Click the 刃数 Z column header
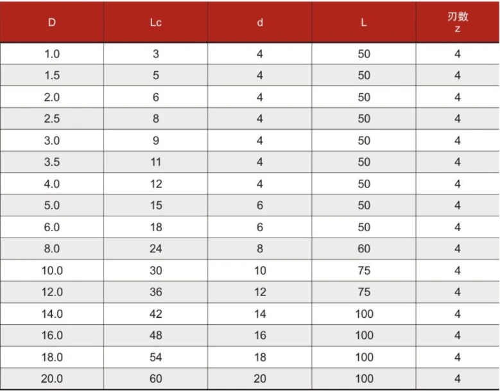 pyautogui.click(x=458, y=22)
